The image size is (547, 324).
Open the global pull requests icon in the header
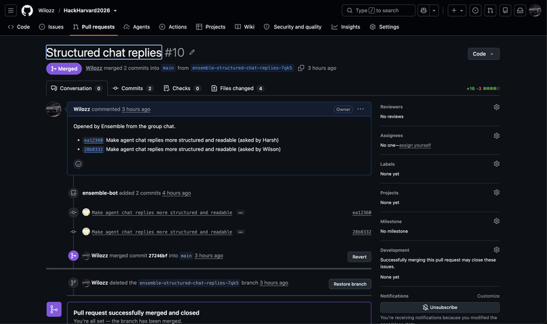pyautogui.click(x=490, y=10)
